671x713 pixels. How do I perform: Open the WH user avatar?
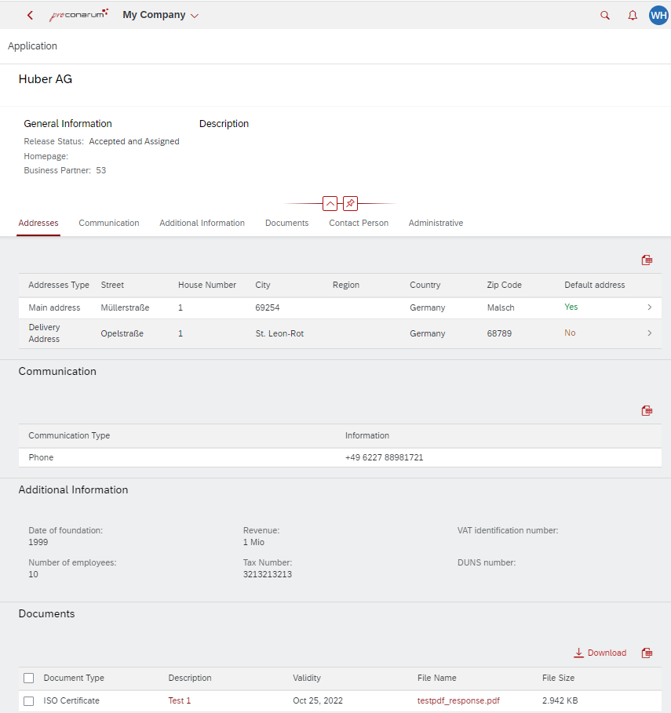point(658,15)
